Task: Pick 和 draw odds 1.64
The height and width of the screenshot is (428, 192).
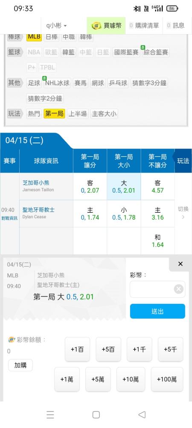Action: point(157,241)
